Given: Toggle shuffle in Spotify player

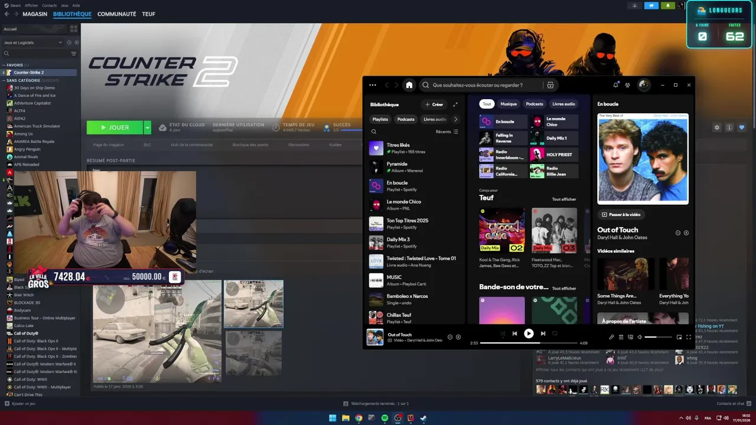Looking at the screenshot, I should pyautogui.click(x=503, y=334).
